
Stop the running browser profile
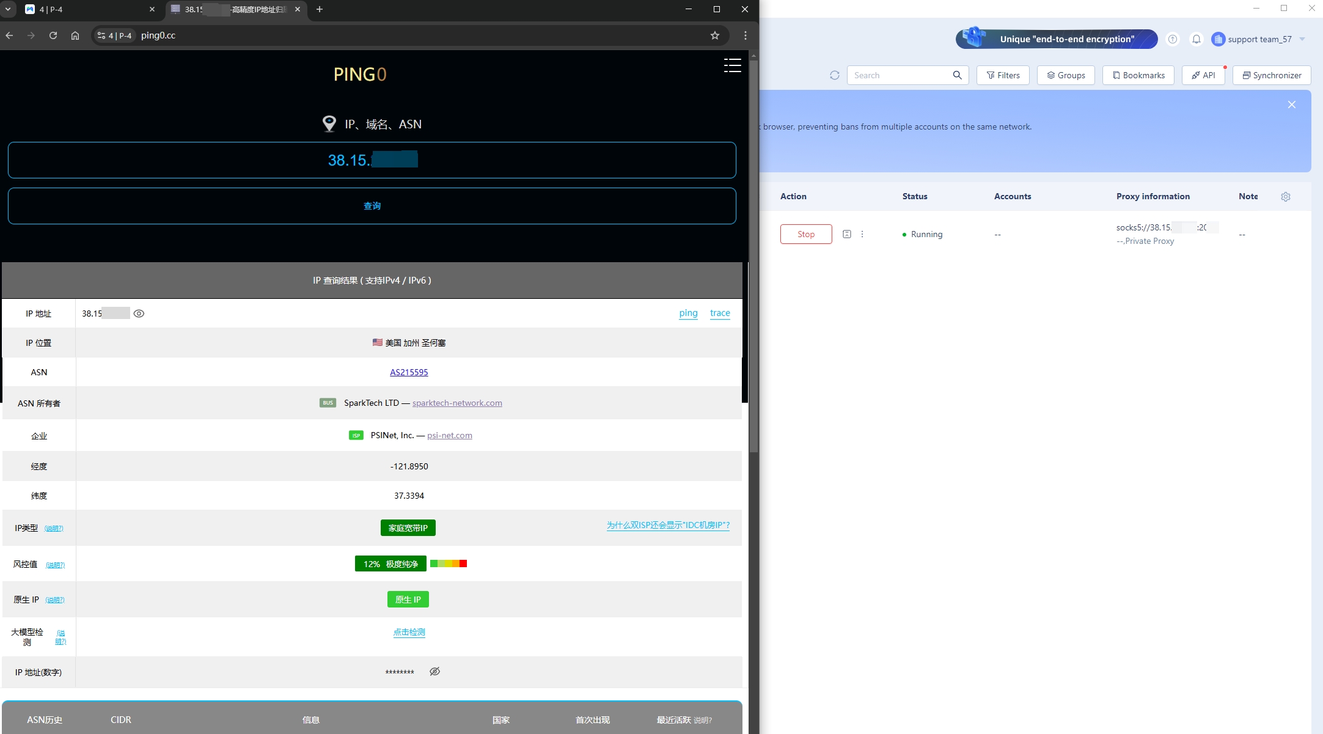[x=805, y=234]
